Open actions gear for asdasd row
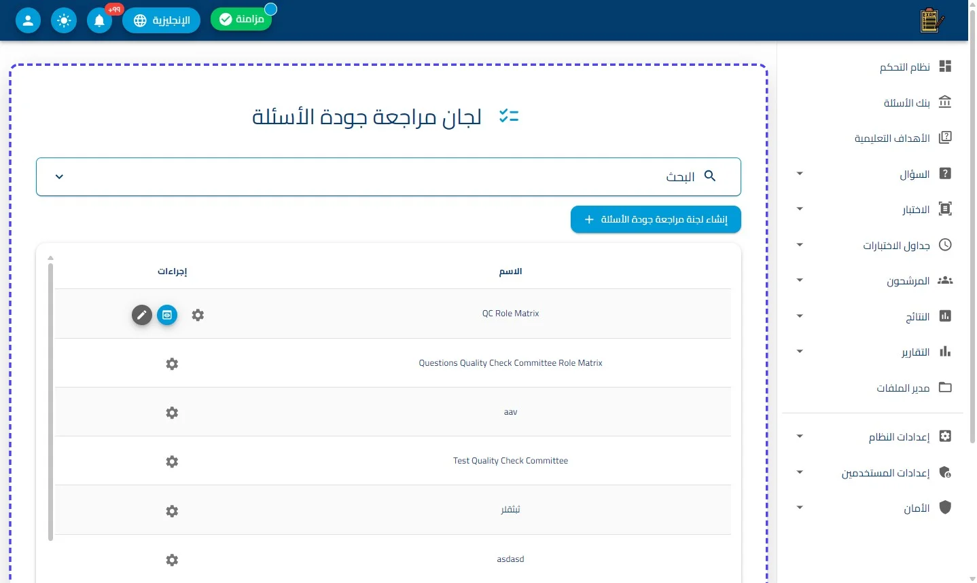The image size is (977, 583). coord(172,560)
